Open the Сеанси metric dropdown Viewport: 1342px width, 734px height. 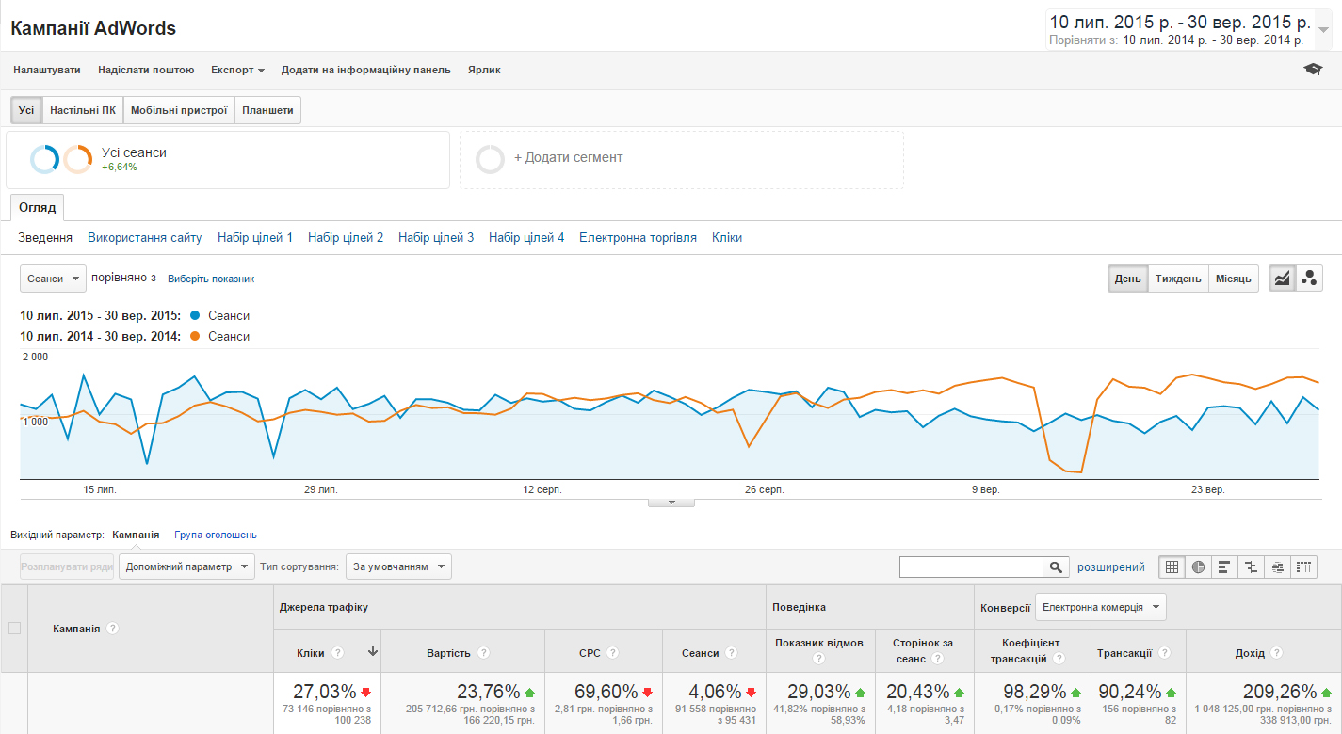[53, 279]
